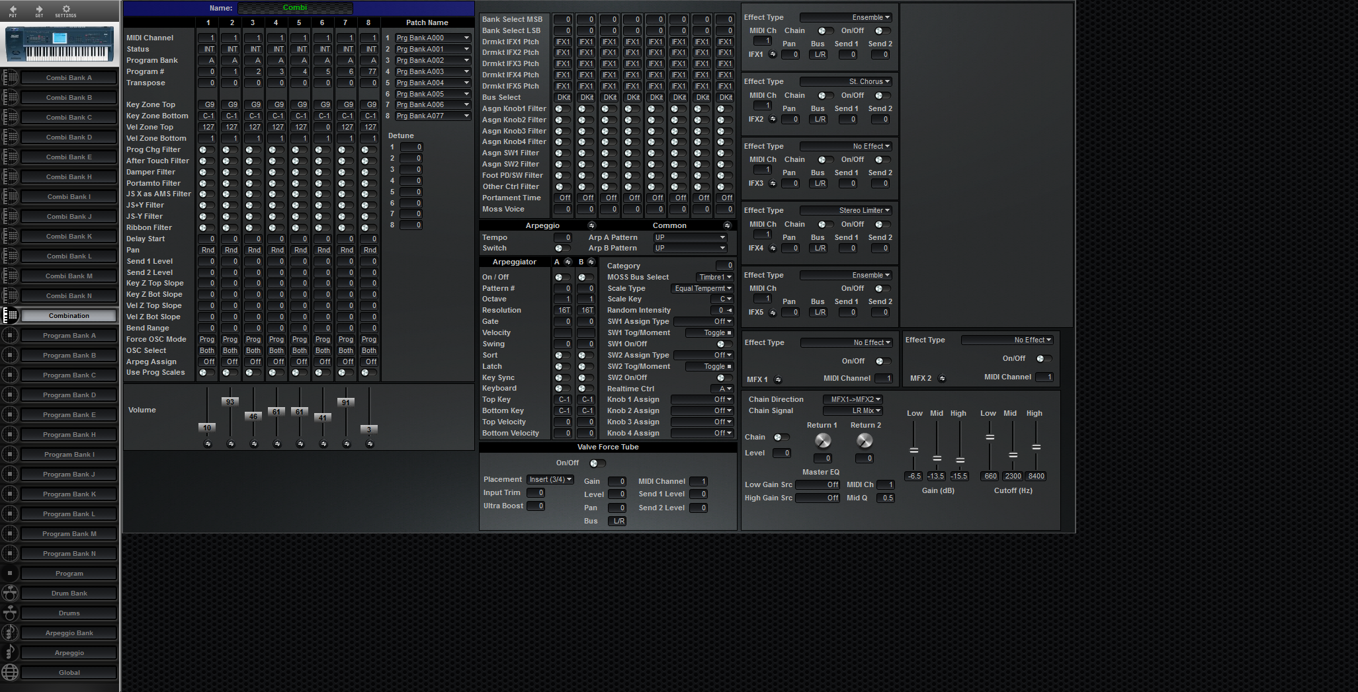This screenshot has height=692, width=1358.
Task: Click the Combi Bank C button
Action: click(69, 117)
